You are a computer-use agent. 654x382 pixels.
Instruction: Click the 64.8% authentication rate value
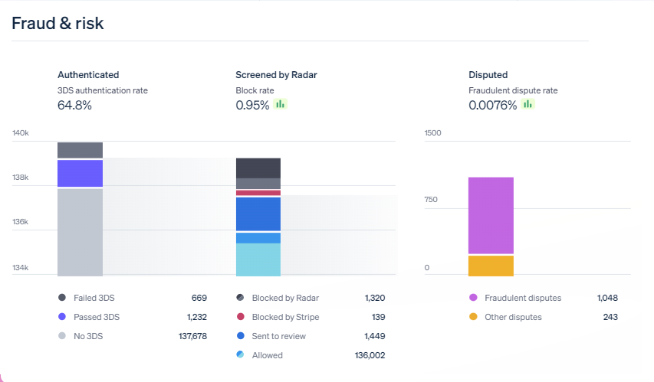[x=74, y=105]
